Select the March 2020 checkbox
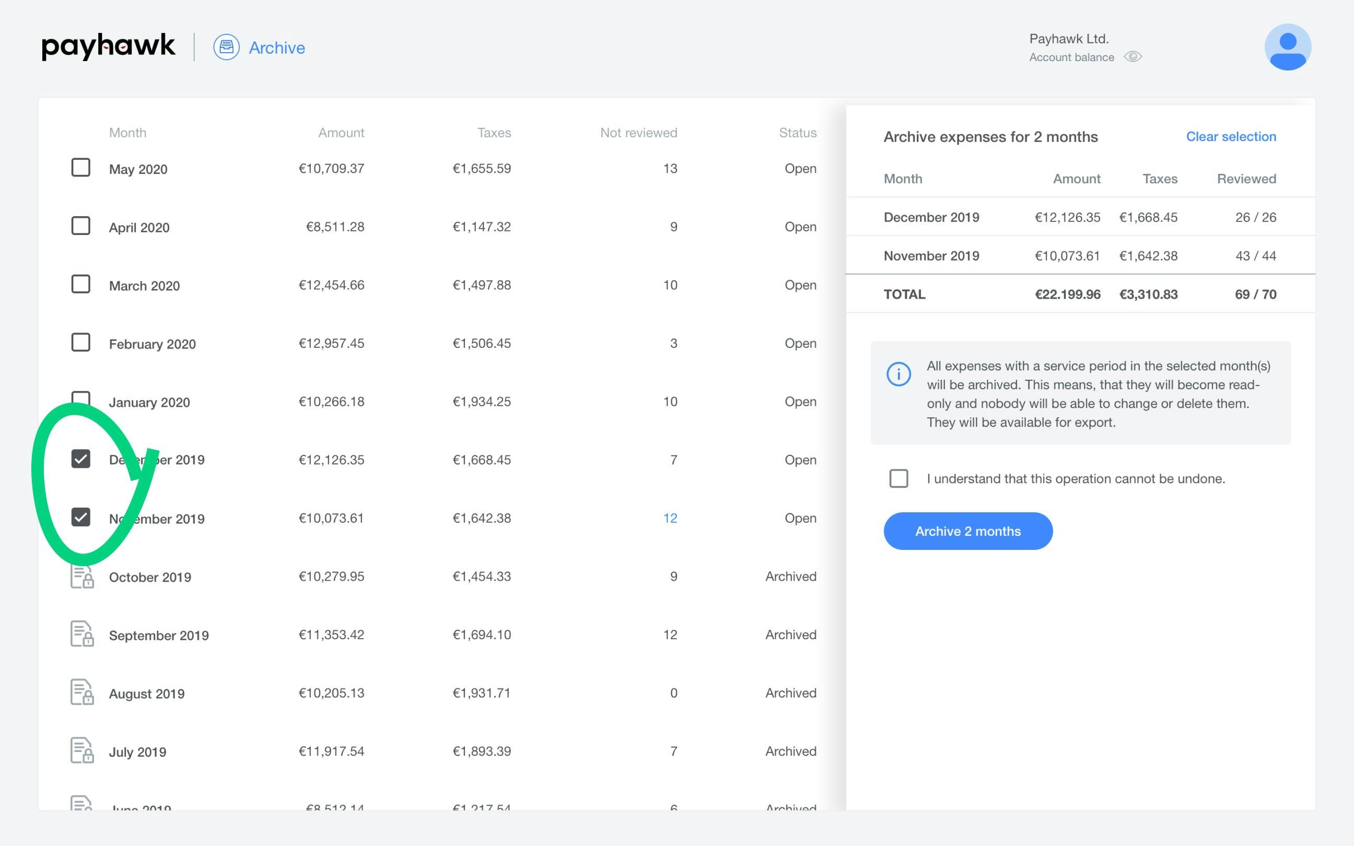Screen dimensions: 1354x846 [81, 284]
